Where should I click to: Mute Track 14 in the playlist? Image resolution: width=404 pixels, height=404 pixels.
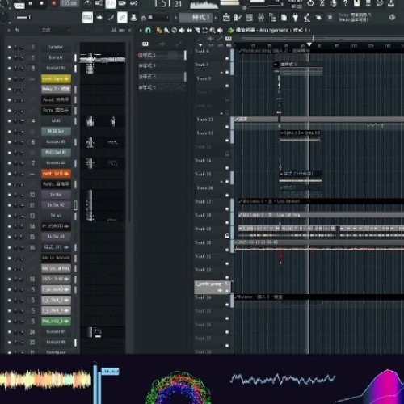point(227,168)
